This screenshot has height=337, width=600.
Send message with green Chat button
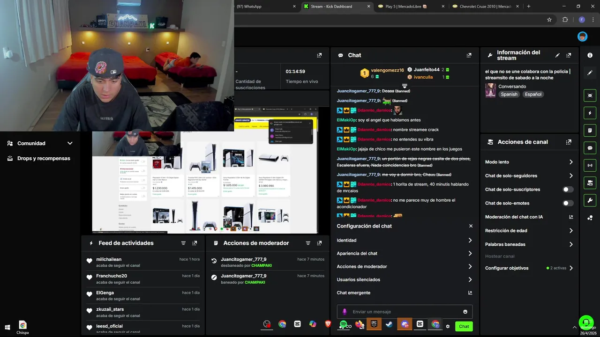click(x=464, y=326)
